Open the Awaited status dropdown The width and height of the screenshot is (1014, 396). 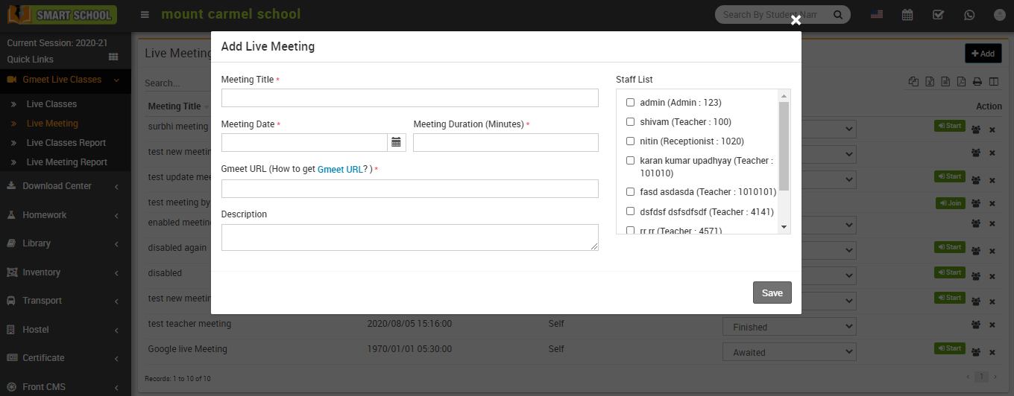pos(789,352)
